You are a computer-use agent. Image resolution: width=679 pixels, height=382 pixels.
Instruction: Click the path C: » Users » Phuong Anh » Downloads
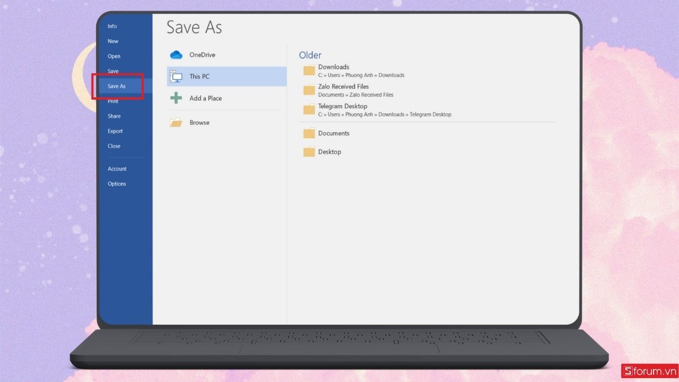point(361,75)
